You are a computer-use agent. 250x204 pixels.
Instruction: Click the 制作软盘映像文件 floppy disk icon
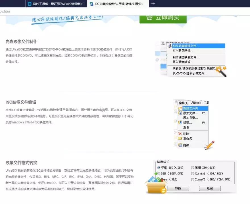tap(170, 46)
